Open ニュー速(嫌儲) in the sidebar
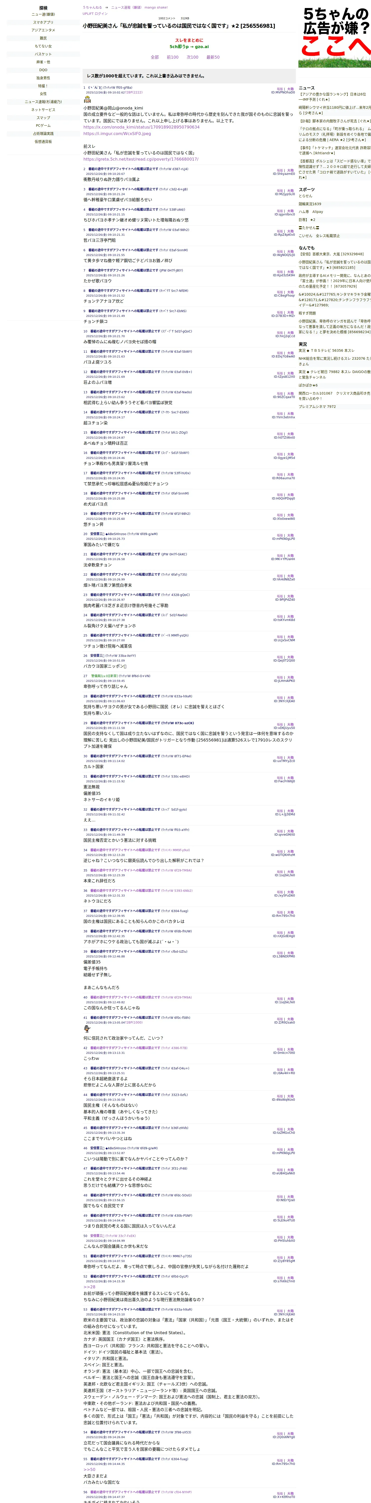Viewport: 371px width, 1503px height. pos(43,15)
